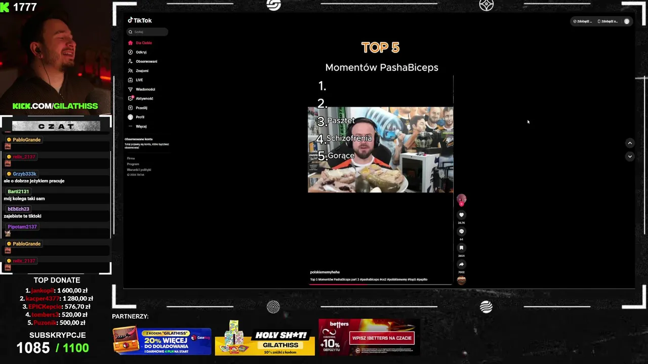Seek along the video progress bar
648x364 pixels.
click(x=380, y=284)
